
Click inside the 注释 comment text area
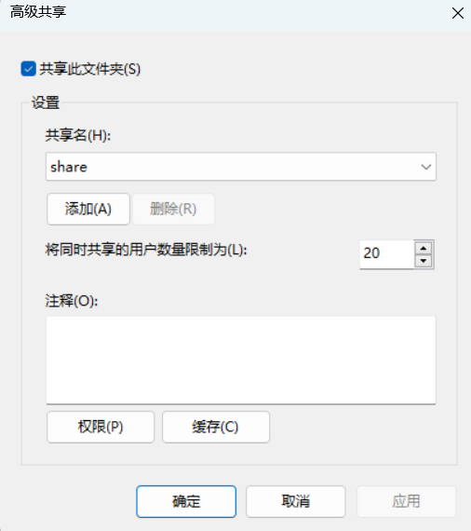point(241,360)
